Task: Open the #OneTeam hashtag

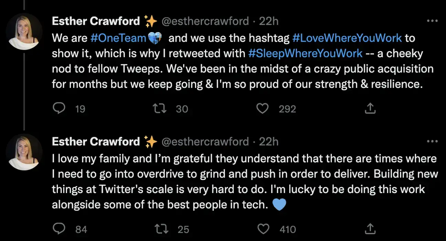Action: [x=118, y=38]
